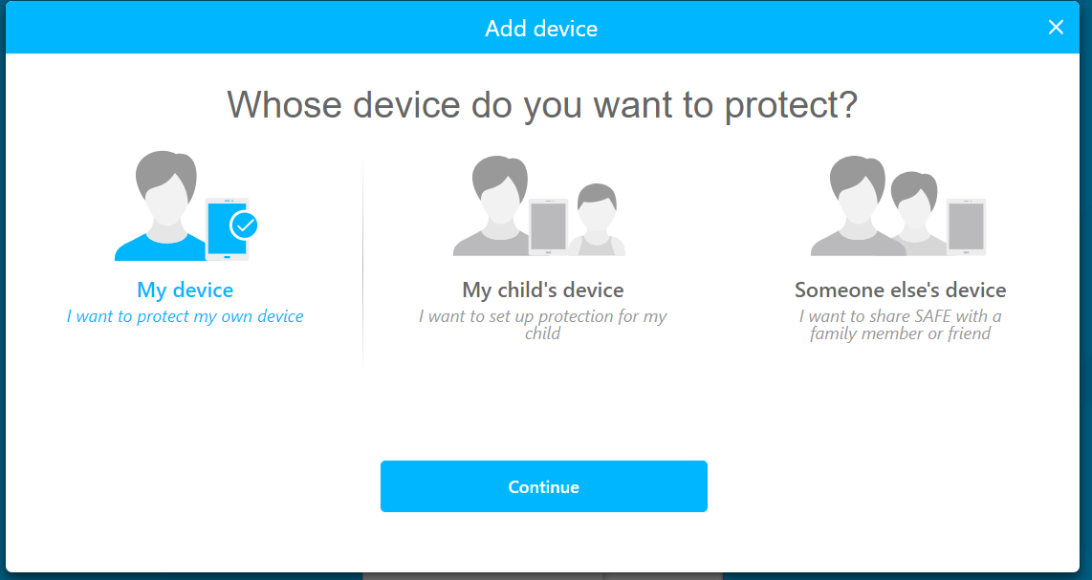Click the "Add device" title bar text

(x=541, y=29)
